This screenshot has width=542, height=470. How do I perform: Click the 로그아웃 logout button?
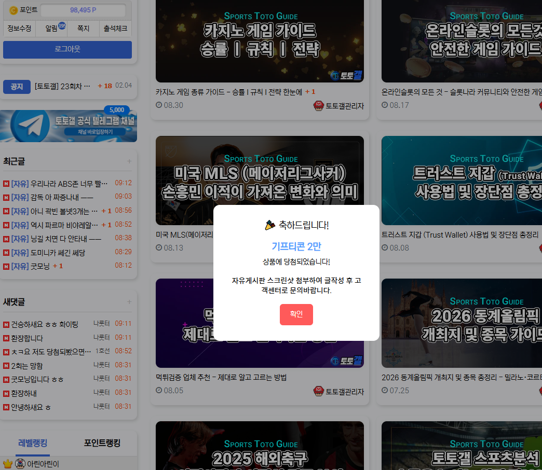click(x=67, y=49)
